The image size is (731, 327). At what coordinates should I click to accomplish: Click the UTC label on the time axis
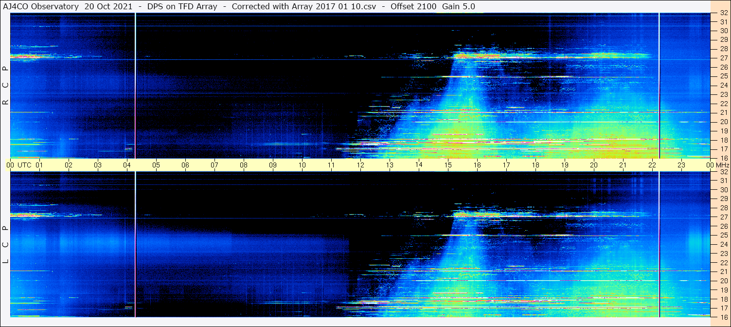click(25, 165)
